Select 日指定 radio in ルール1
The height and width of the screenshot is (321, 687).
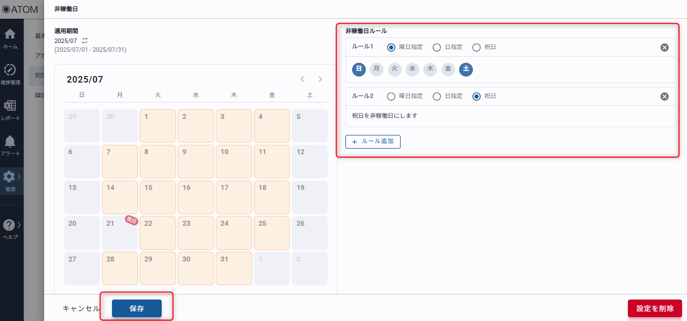[436, 47]
